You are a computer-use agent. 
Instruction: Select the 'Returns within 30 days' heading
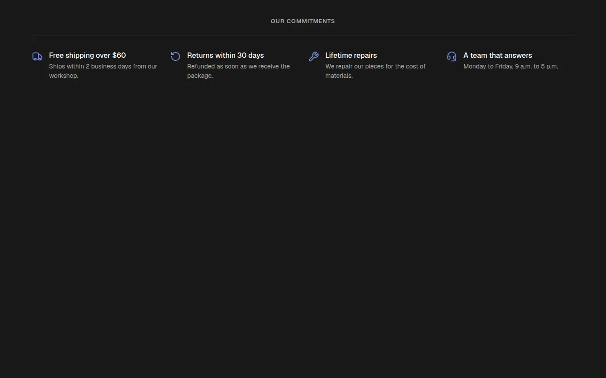225,55
